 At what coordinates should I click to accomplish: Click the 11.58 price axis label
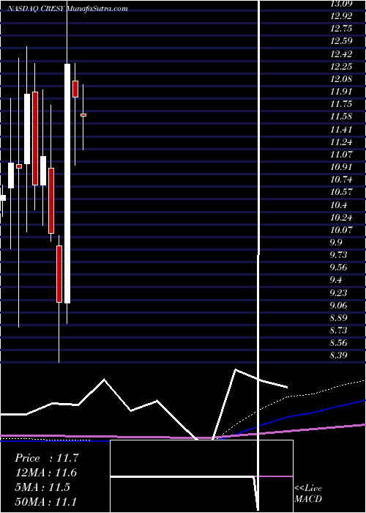click(x=342, y=117)
